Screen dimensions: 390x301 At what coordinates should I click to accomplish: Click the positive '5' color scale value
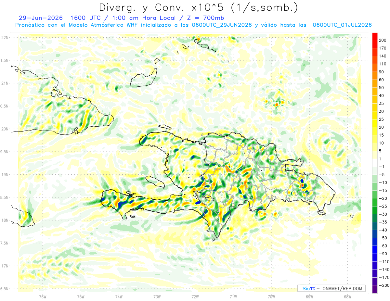pyautogui.click(x=380, y=151)
